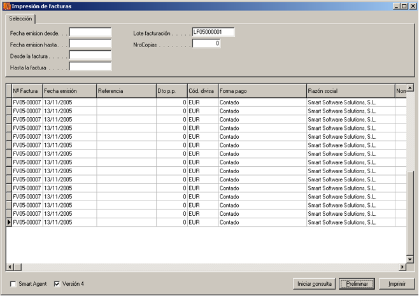Click the Hasta la factura input
The width and height of the screenshot is (419, 296).
pyautogui.click(x=90, y=67)
